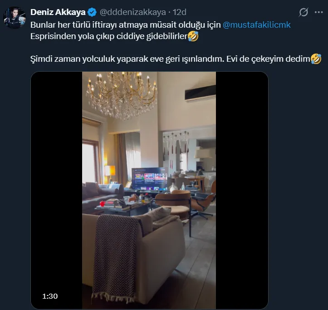Click the wall air conditioner in the video
Viewport: 328px width, 310px height.
200,93
